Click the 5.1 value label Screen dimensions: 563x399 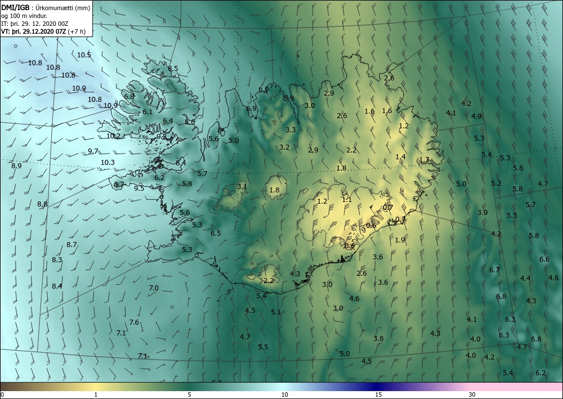276,312
